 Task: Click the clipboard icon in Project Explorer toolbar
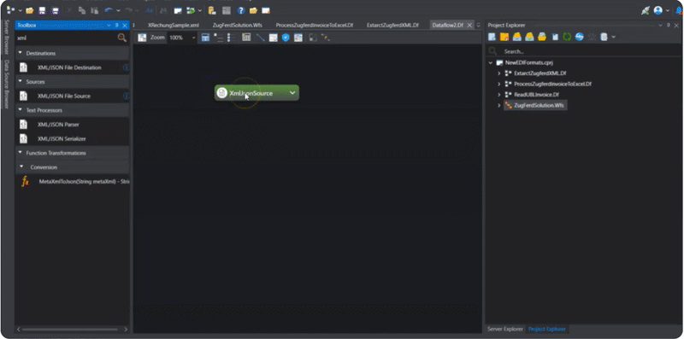[554, 37]
